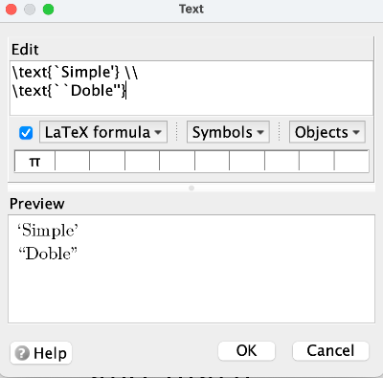This screenshot has width=383, height=378.
Task: Click the splitter handle dot above Preview
Action: (191, 189)
